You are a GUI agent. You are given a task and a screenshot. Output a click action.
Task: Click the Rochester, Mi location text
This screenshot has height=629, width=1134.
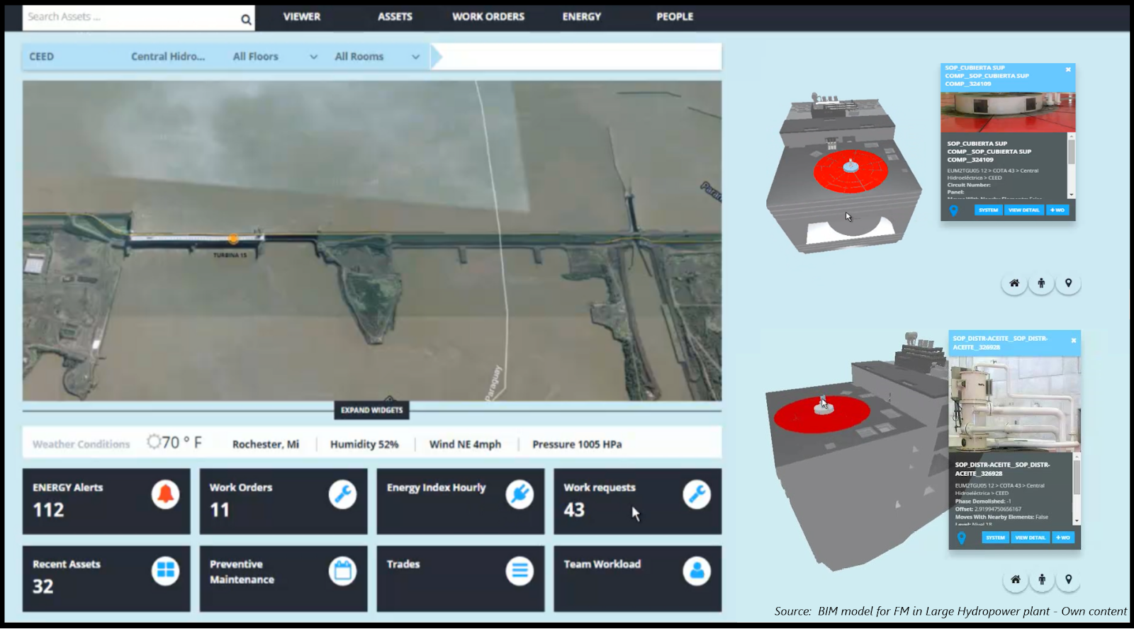[266, 444]
